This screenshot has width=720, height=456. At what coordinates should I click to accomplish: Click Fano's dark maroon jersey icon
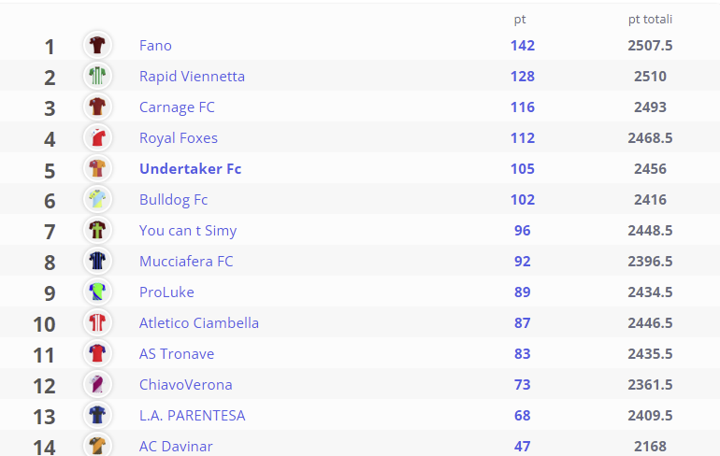pyautogui.click(x=97, y=45)
